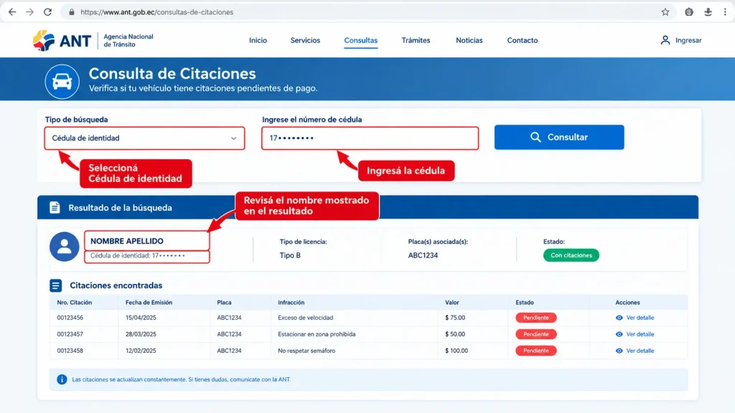Click Pendiente badge for citation 00123456
Image resolution: width=735 pixels, height=413 pixels.
point(535,318)
